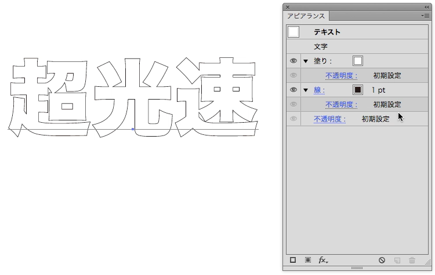Open the Appearance panel flyout menu
435x275 pixels.
pyautogui.click(x=425, y=16)
